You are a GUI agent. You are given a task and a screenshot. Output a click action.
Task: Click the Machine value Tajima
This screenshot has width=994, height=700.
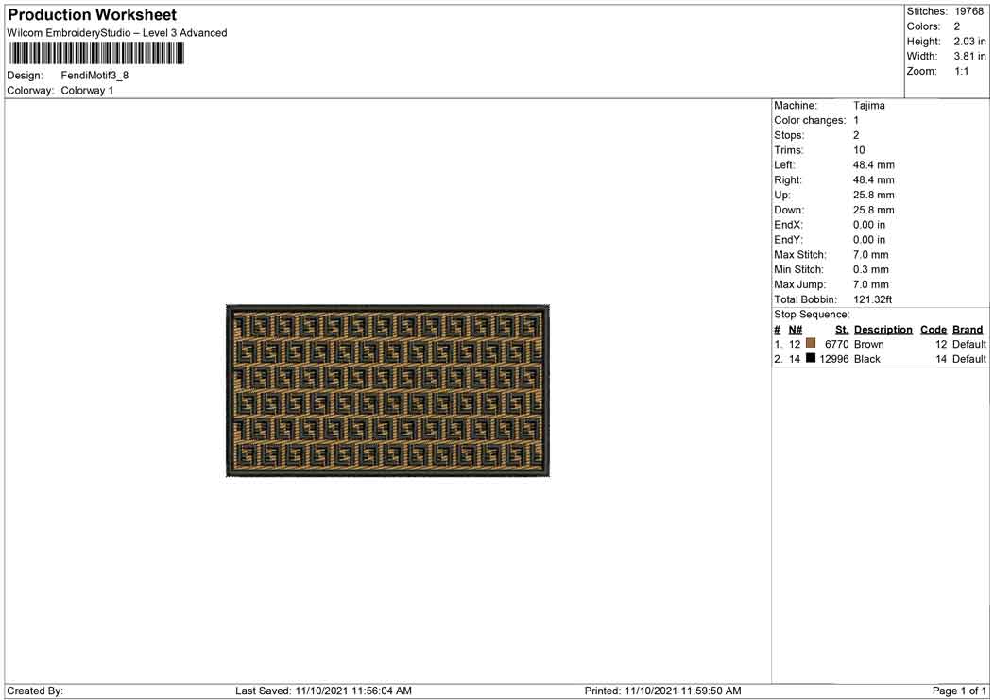868,105
